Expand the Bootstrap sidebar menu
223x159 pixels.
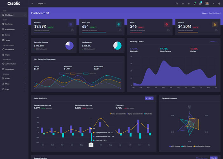tap(14, 24)
